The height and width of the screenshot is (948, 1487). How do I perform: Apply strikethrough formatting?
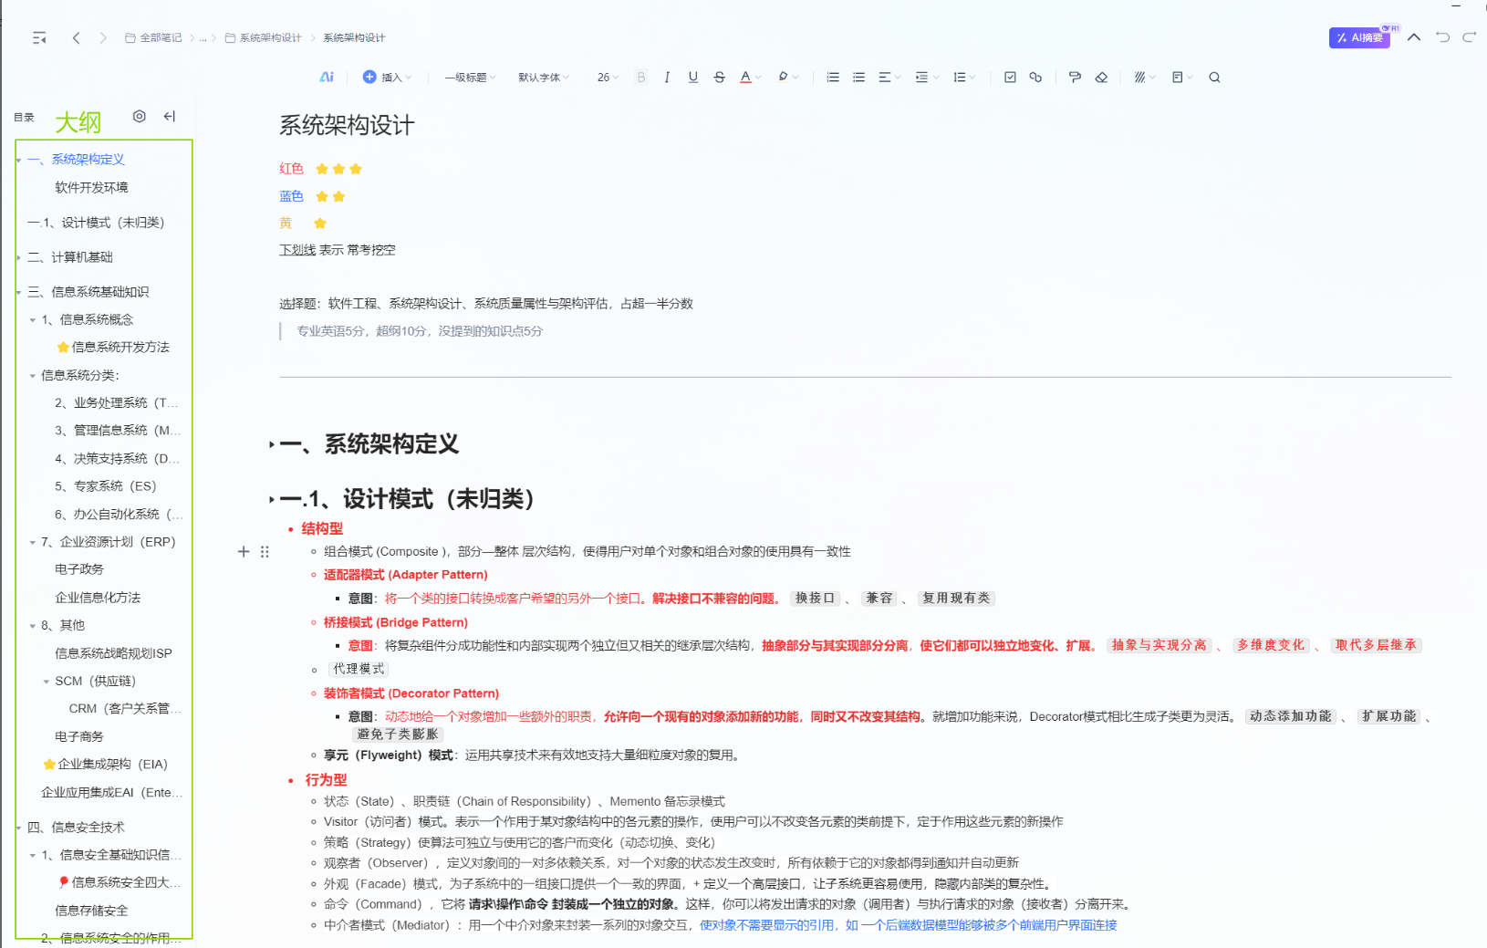click(x=719, y=78)
